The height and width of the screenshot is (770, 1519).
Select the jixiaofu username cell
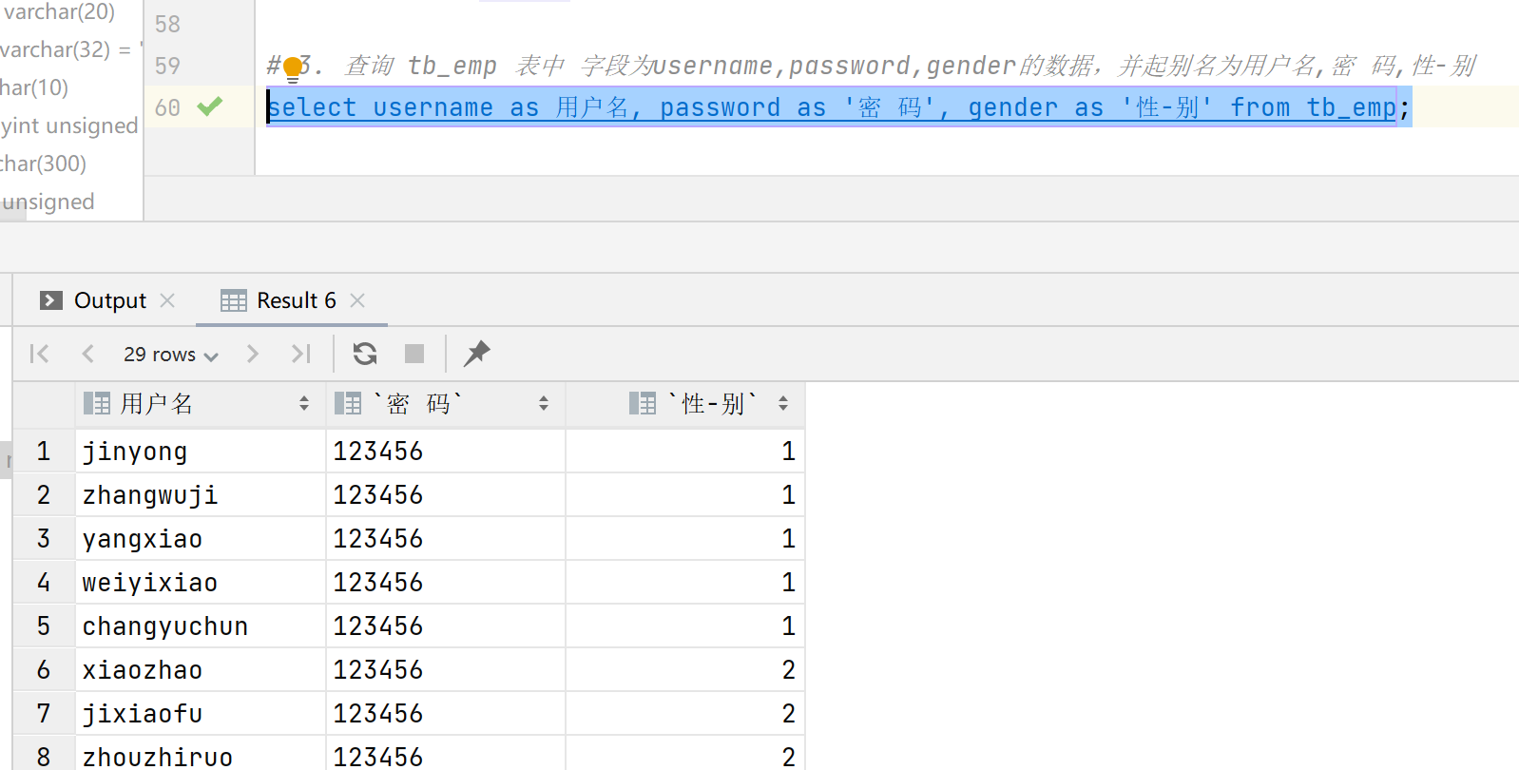point(201,714)
